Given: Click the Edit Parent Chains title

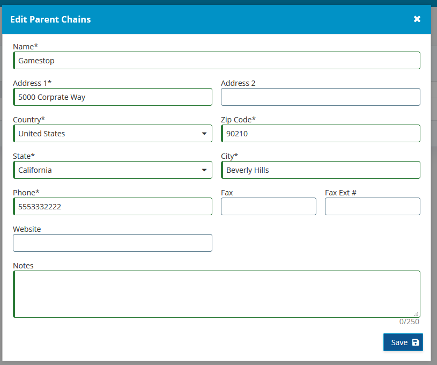Looking at the screenshot, I should click(x=50, y=19).
